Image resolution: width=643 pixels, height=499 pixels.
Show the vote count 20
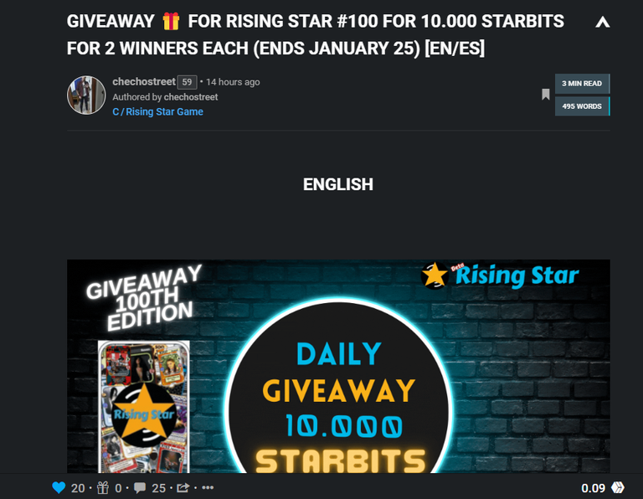point(78,488)
